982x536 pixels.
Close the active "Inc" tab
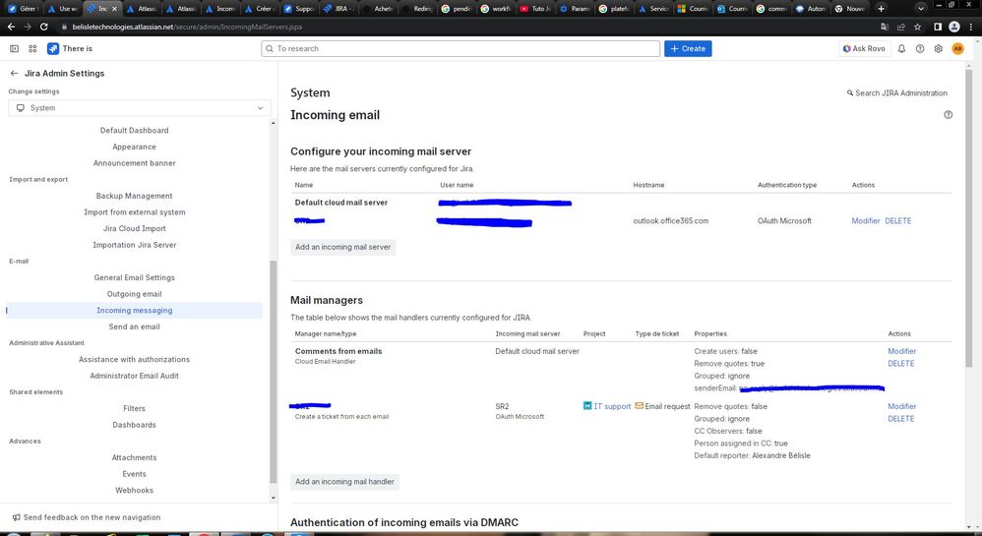(114, 9)
